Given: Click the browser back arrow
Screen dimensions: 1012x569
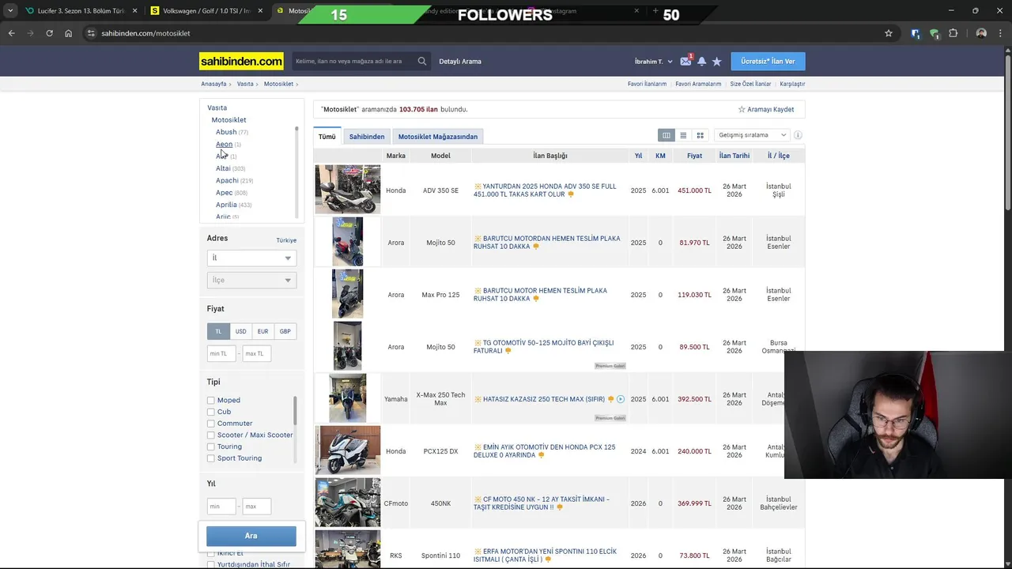Looking at the screenshot, I should click(x=11, y=33).
